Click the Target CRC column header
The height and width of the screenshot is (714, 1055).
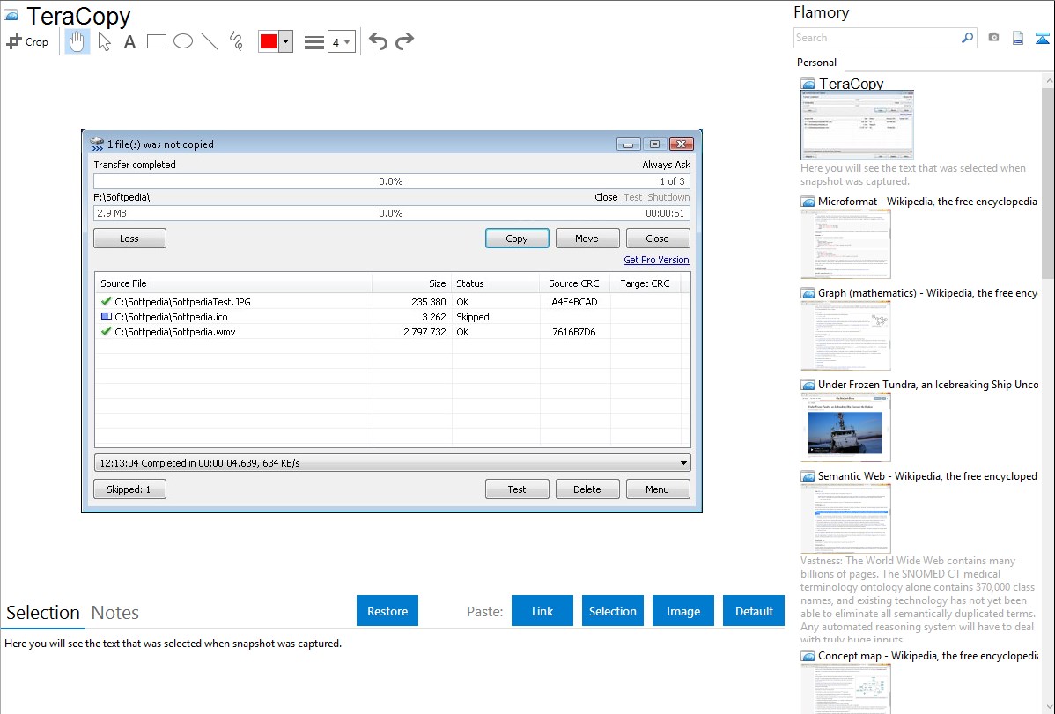click(646, 283)
